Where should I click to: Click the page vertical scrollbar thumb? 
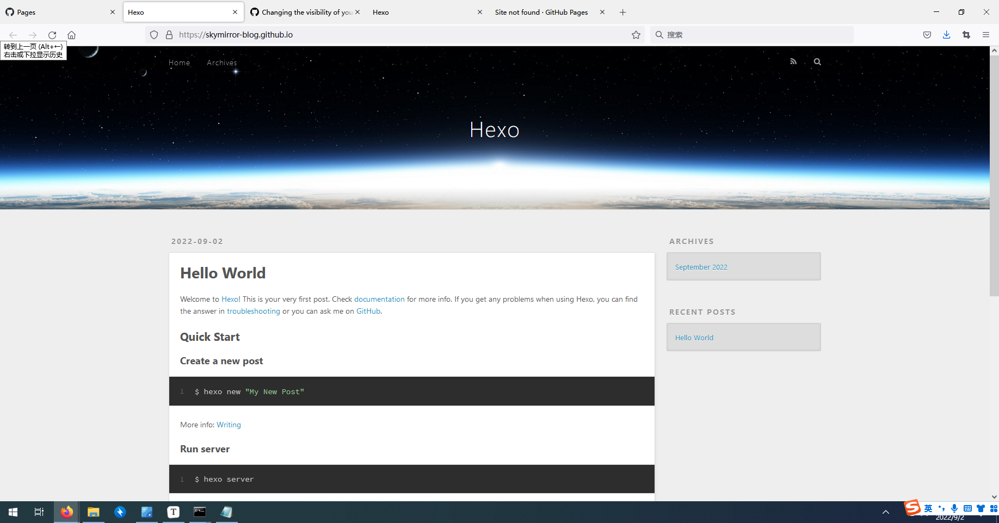tap(994, 175)
